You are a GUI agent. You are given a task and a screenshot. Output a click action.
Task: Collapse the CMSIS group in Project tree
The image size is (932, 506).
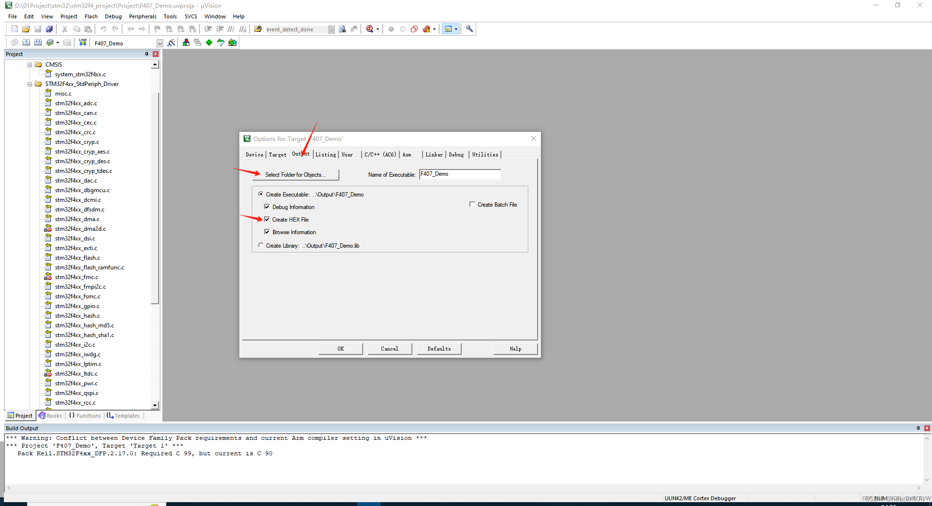point(29,64)
